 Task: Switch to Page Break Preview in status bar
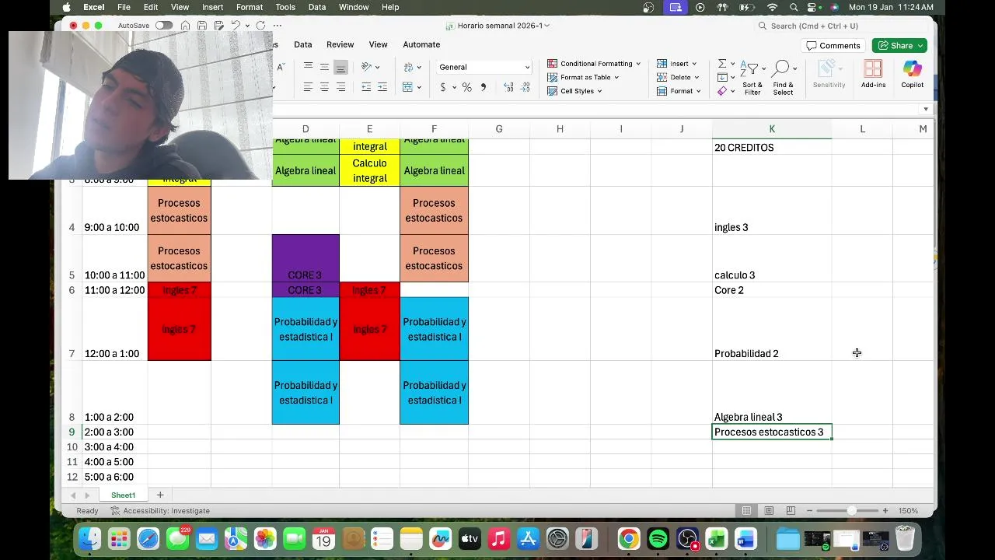click(x=791, y=510)
